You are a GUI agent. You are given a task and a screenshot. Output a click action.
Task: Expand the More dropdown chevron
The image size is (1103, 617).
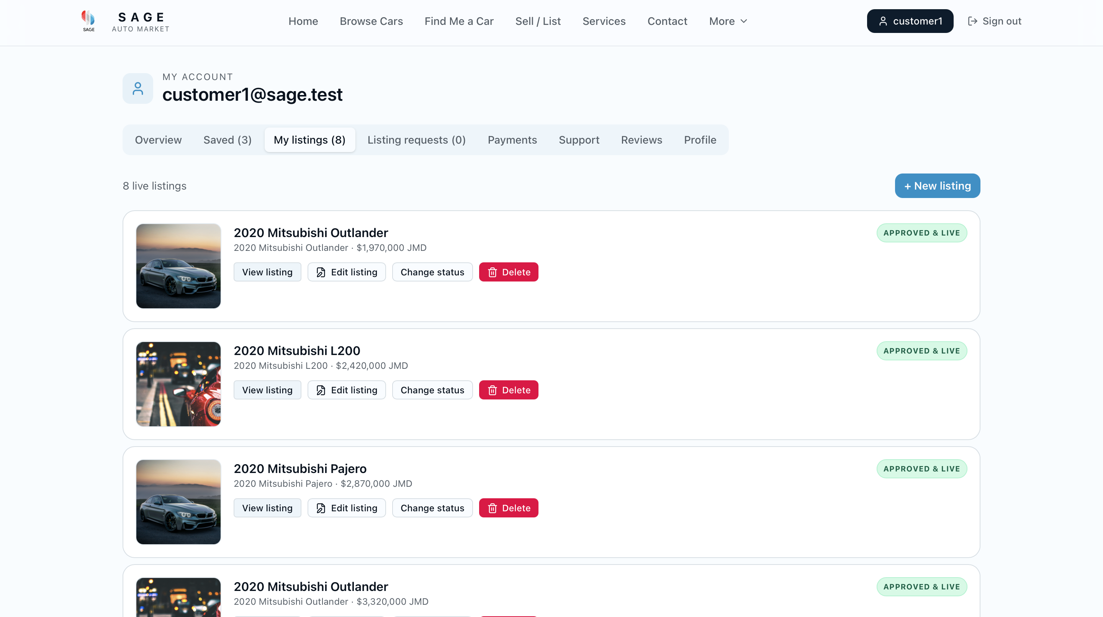744,21
